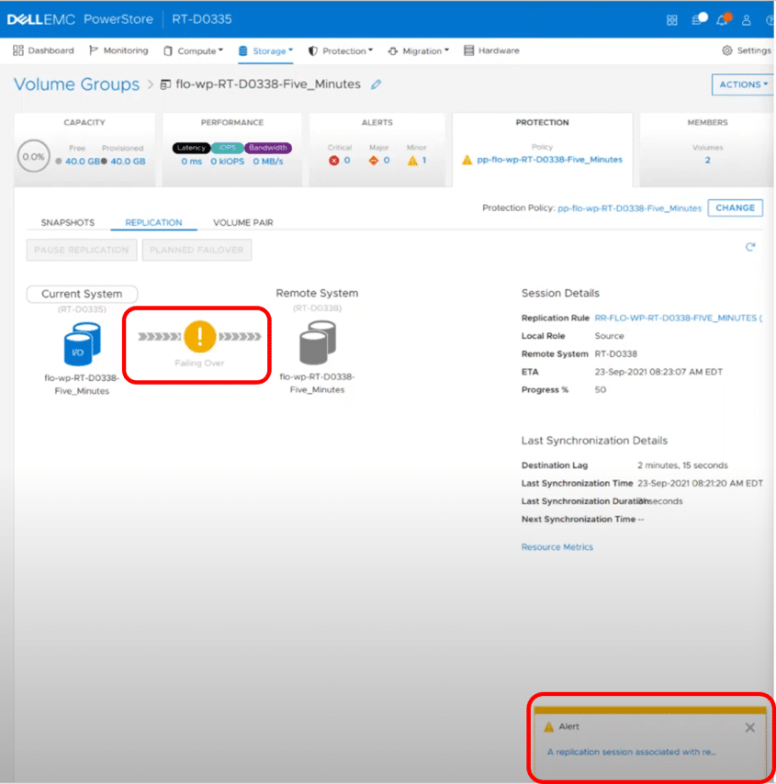Select the Remote System volume group icon
The width and height of the screenshot is (776, 784).
pyautogui.click(x=318, y=342)
